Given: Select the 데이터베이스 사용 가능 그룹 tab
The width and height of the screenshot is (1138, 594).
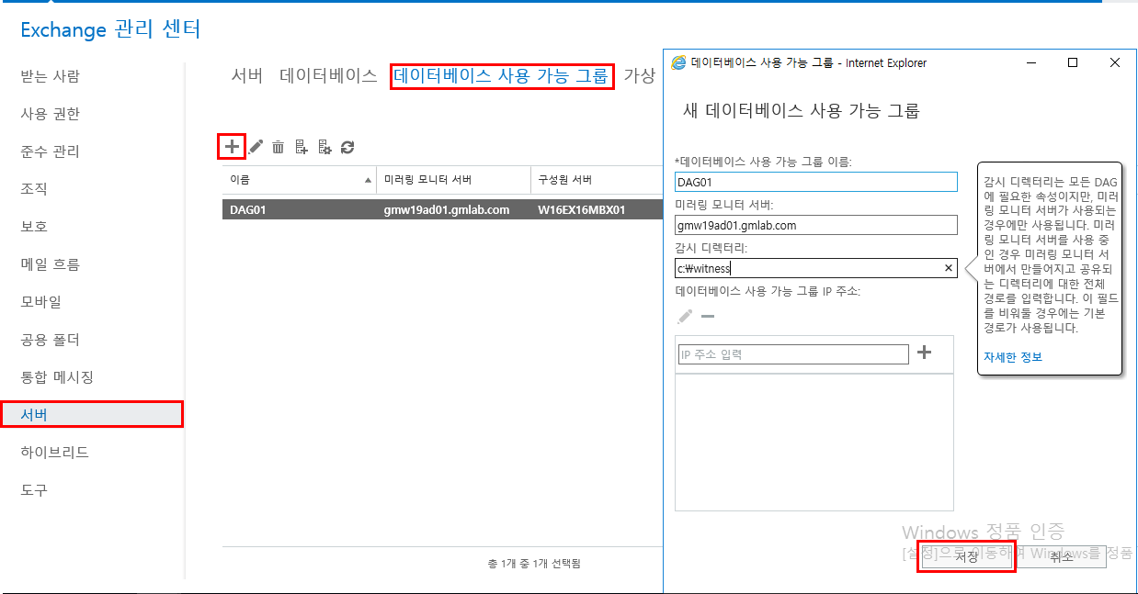Looking at the screenshot, I should click(501, 76).
